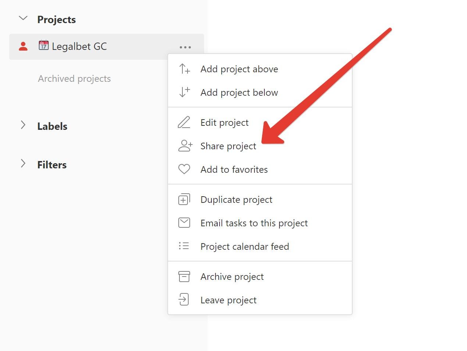Open the Archived projects link

pyautogui.click(x=74, y=78)
